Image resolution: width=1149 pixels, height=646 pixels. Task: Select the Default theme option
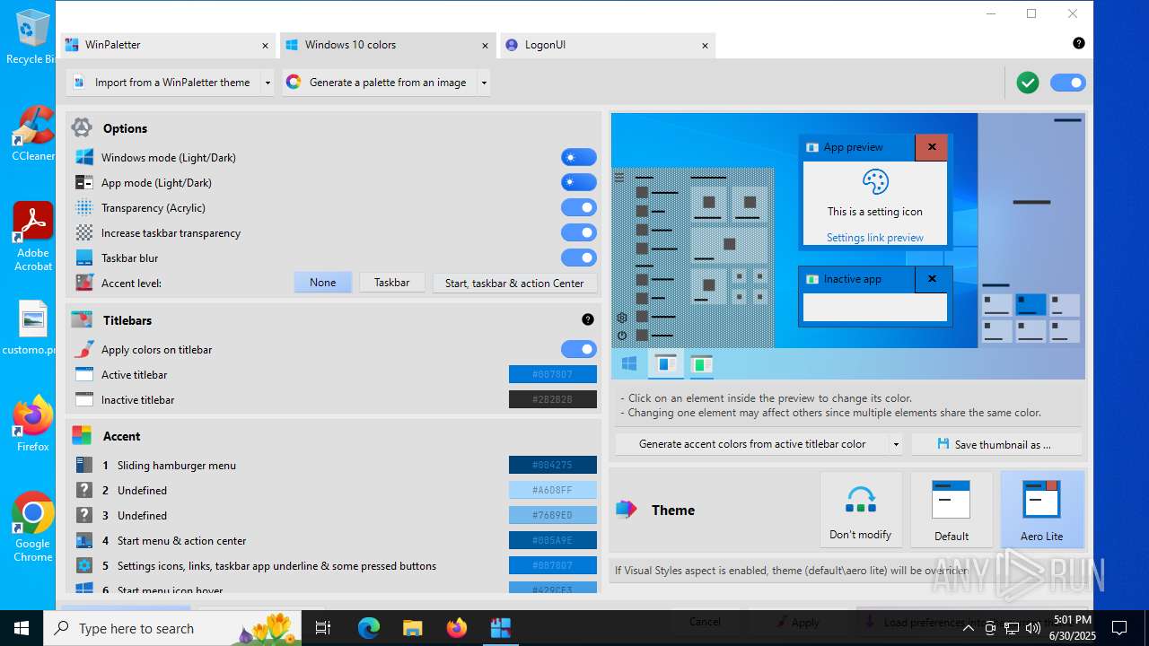952,510
